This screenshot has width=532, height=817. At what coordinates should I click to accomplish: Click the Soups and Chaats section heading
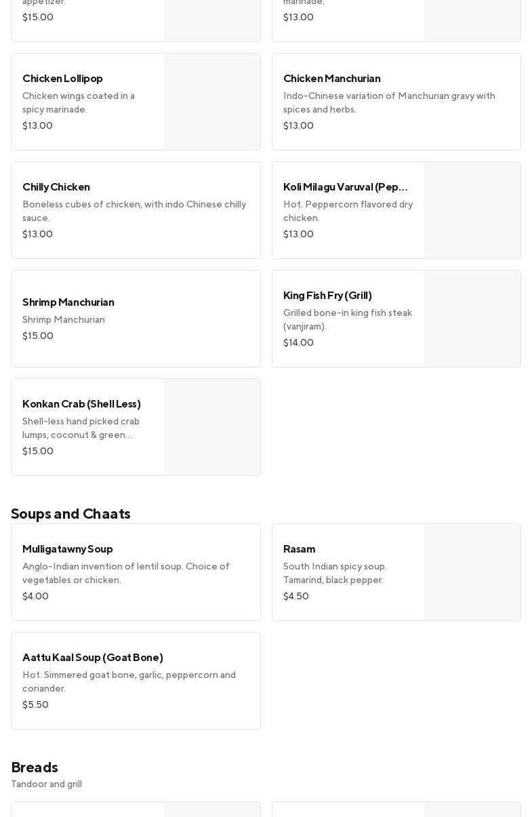pos(70,514)
